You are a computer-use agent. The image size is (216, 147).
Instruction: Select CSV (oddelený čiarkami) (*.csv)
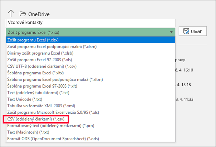[x=90, y=119]
